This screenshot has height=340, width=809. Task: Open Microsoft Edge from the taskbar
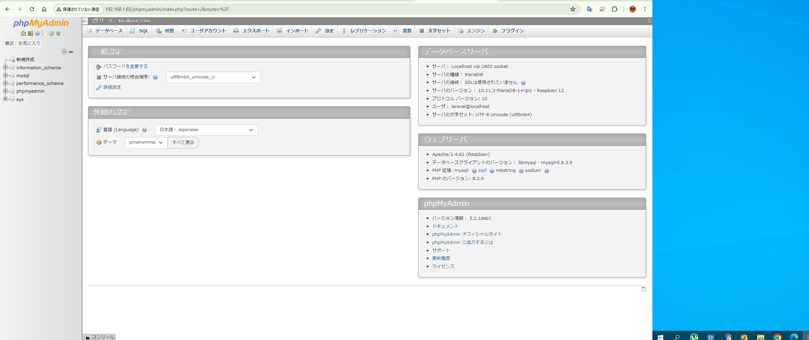(794, 337)
